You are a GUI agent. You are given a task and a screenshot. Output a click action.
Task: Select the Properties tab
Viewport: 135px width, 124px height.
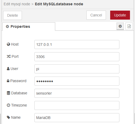point(29,26)
